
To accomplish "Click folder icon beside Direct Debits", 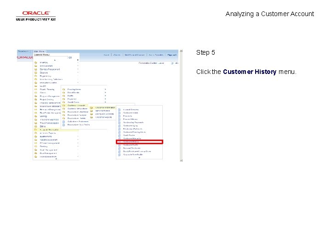I will pyautogui.click(x=63, y=93).
